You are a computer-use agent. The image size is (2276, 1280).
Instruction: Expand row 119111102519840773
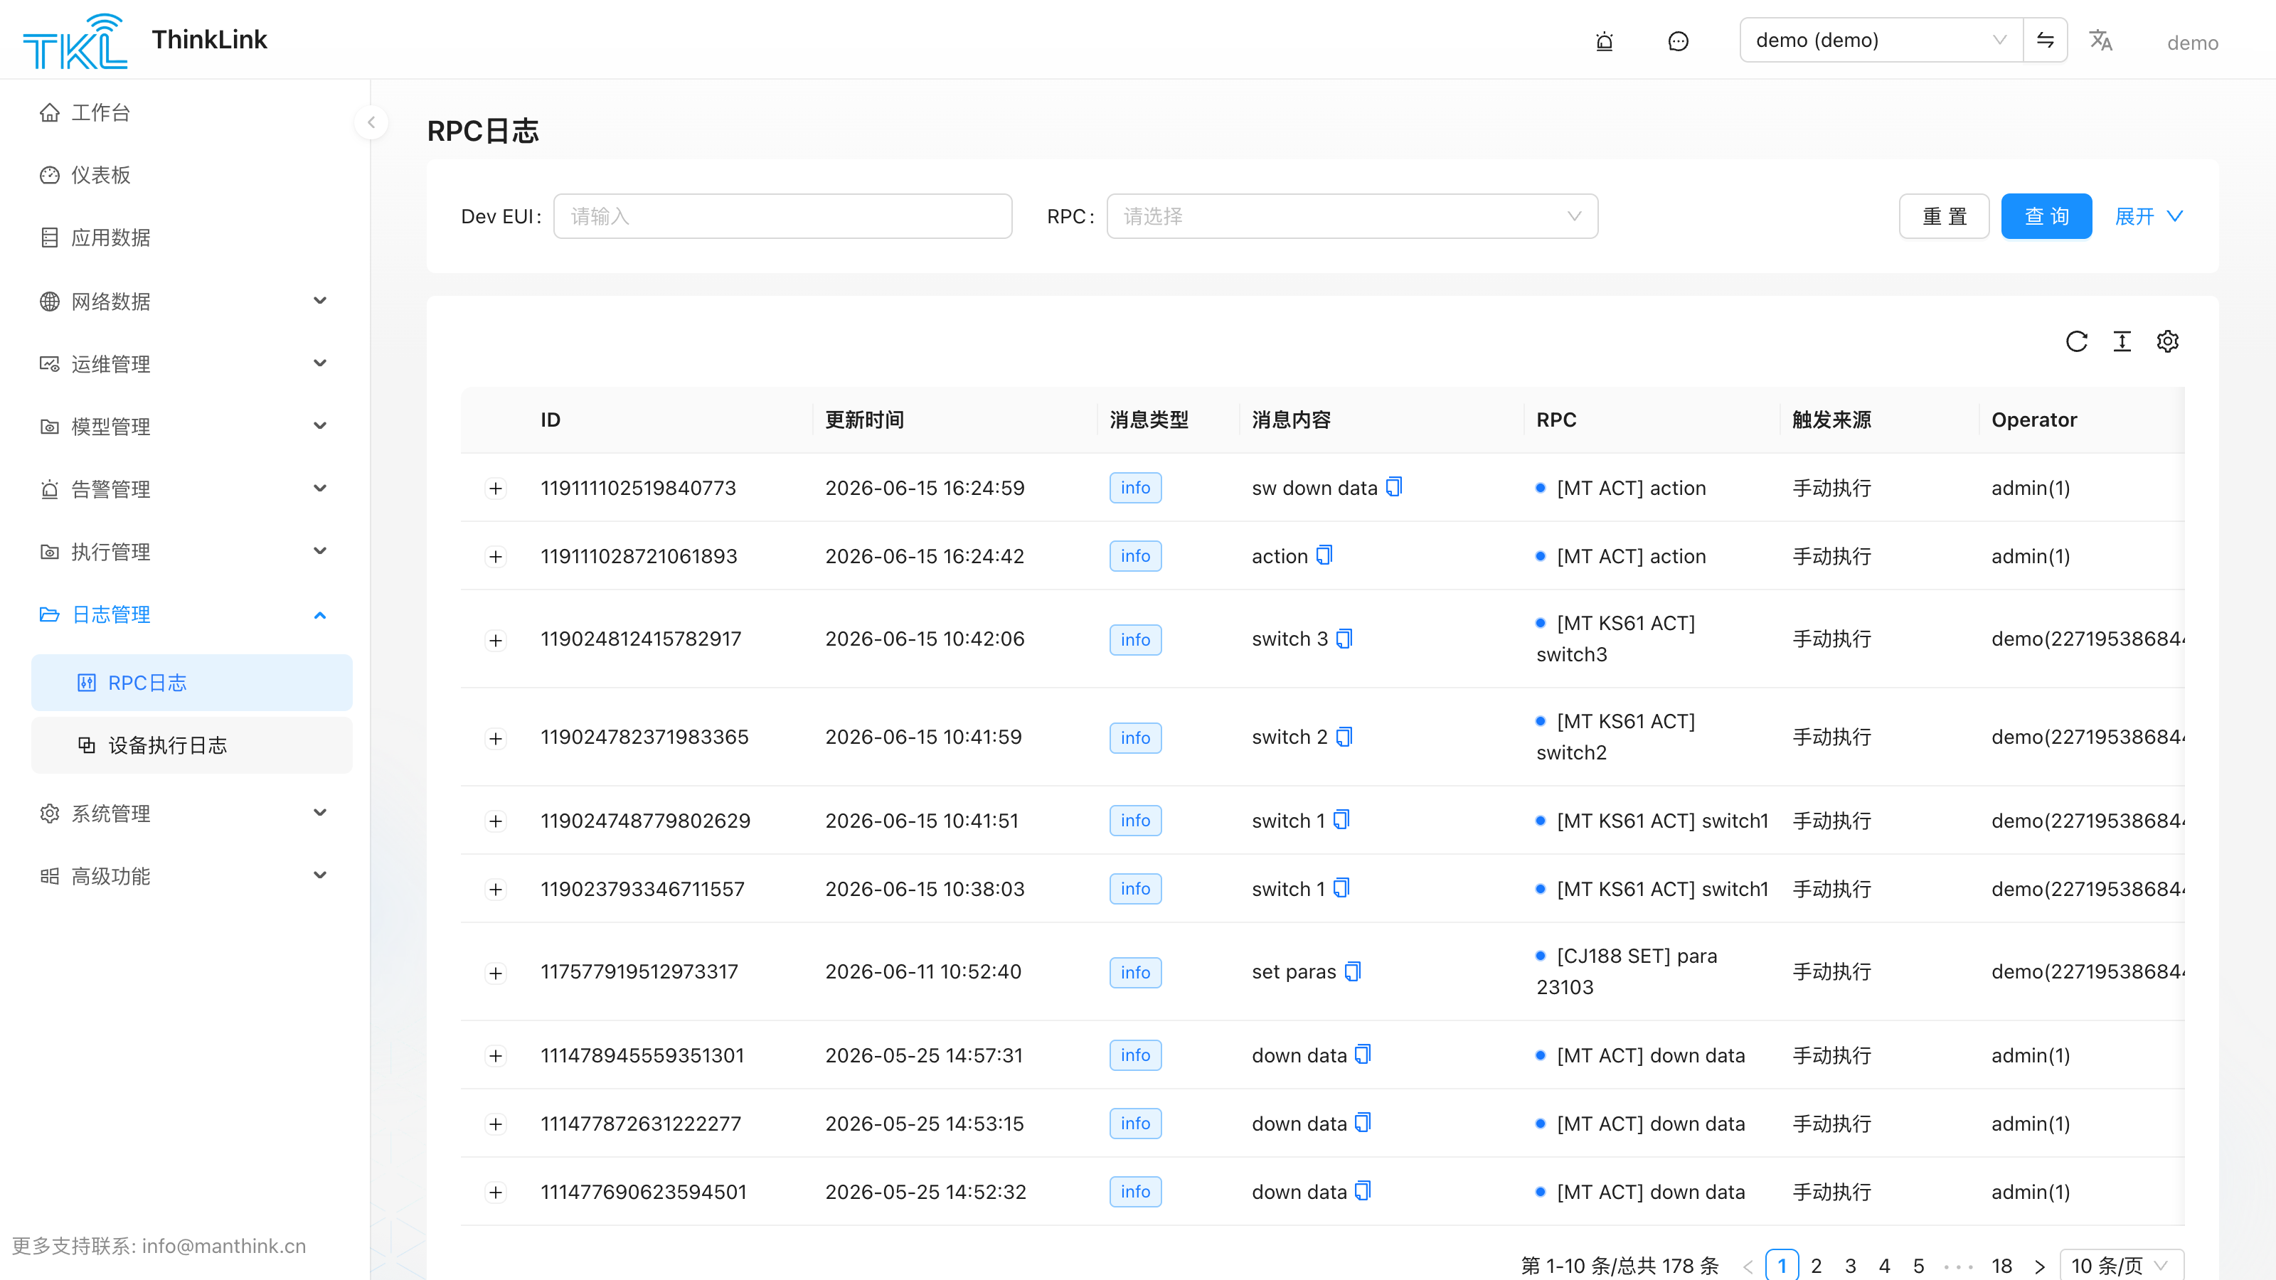point(496,489)
